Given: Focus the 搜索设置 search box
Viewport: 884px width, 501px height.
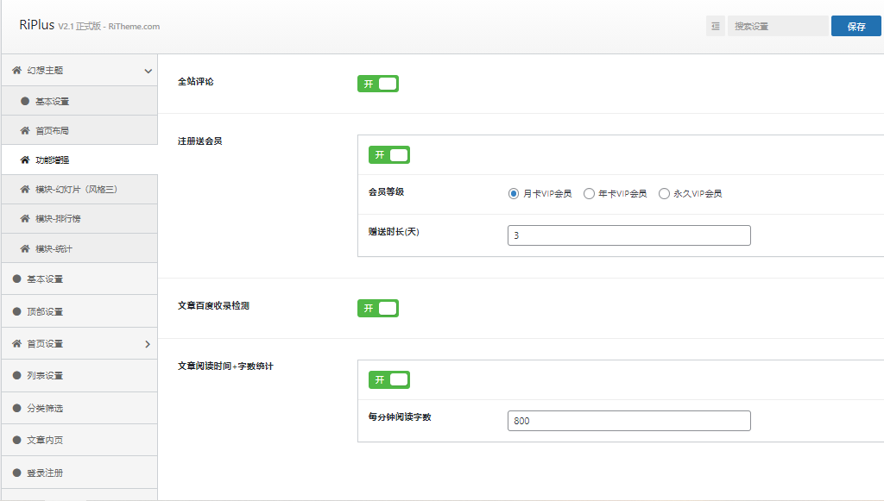Looking at the screenshot, I should [x=777, y=26].
